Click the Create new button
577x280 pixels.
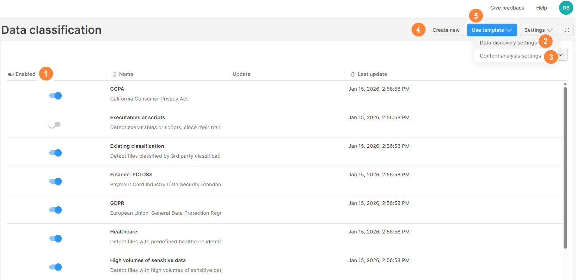coord(446,30)
